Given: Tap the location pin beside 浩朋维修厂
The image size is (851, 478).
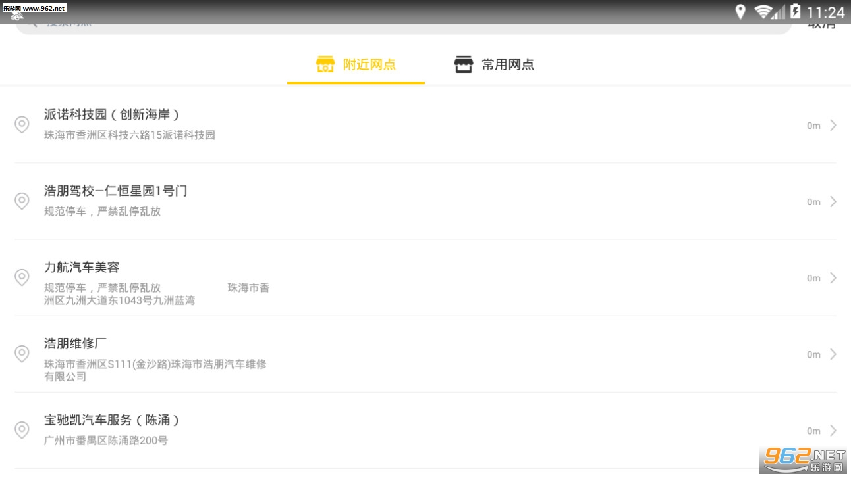Looking at the screenshot, I should click(22, 354).
